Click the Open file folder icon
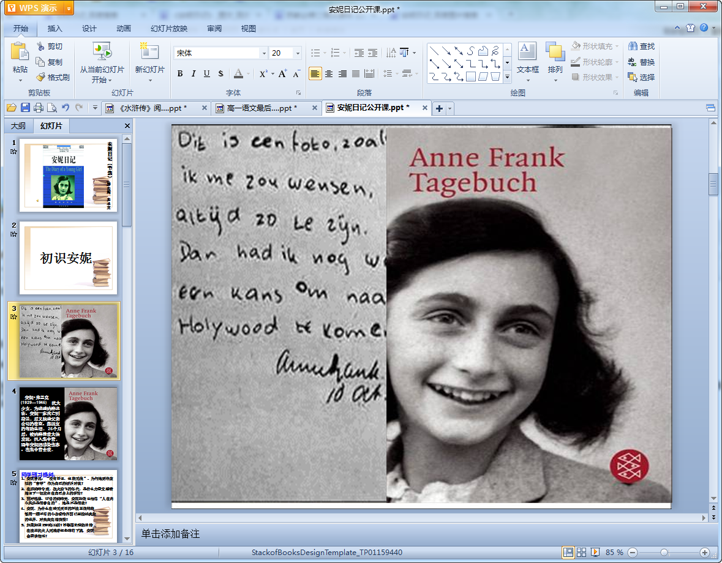This screenshot has height=563, width=722. [x=12, y=108]
